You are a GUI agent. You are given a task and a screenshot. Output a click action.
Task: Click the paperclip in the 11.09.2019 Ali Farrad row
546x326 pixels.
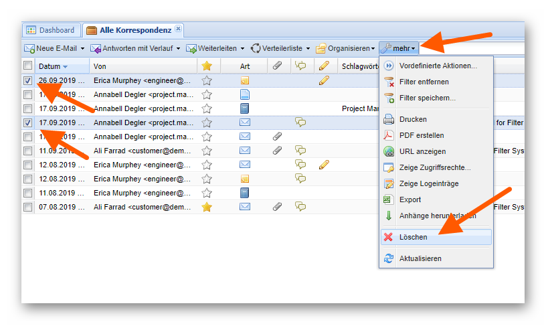click(x=277, y=151)
